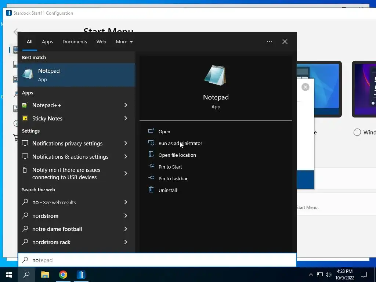Click the Notepad icon in best match
The width and height of the screenshot is (376, 282).
(x=28, y=73)
